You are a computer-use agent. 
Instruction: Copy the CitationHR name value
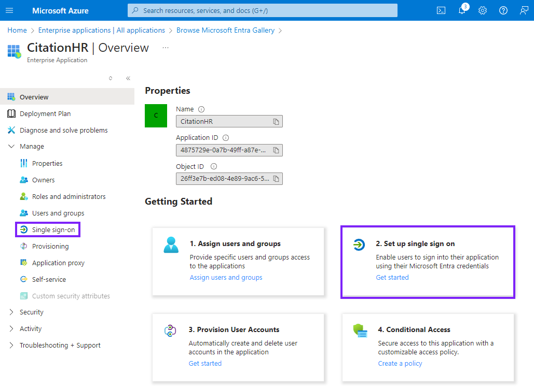coord(277,121)
